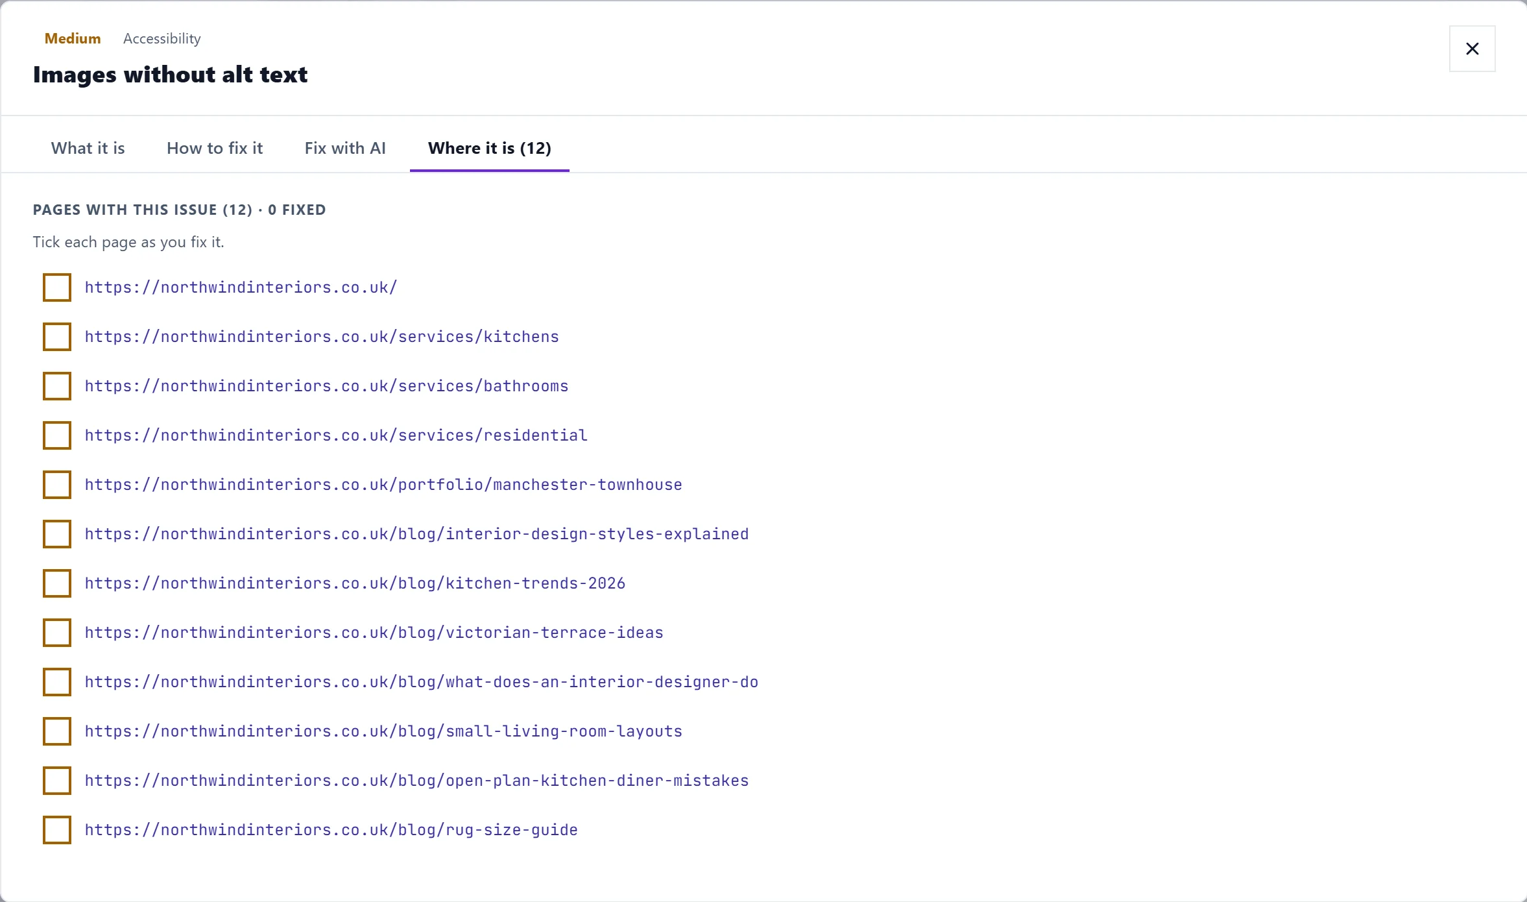Tick the what-does-an-interior-designer-do checkbox

57,682
